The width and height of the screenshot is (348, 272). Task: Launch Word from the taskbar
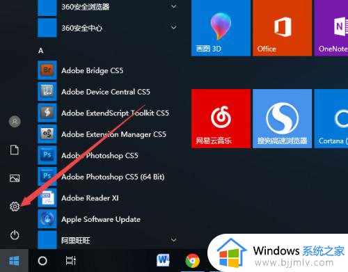[x=164, y=260]
